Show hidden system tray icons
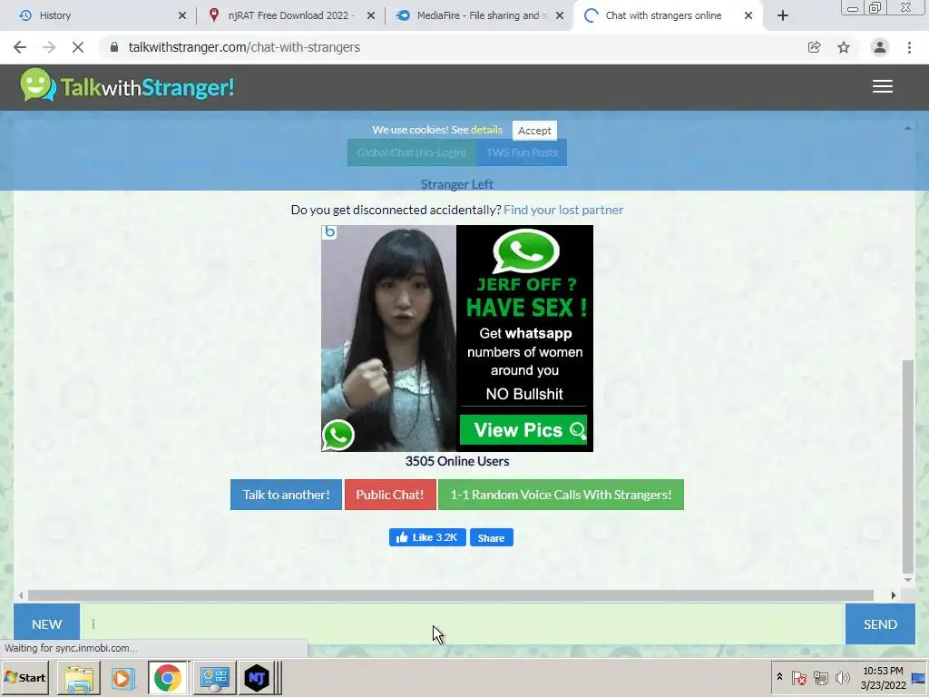 [x=779, y=677]
